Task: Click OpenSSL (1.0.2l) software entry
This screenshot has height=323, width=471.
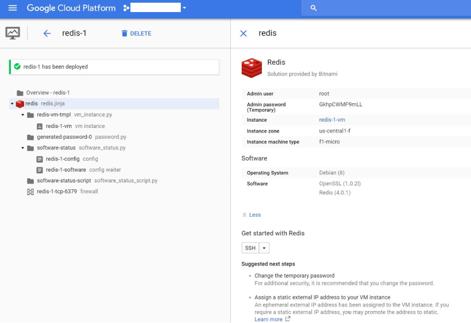Action: (x=339, y=184)
